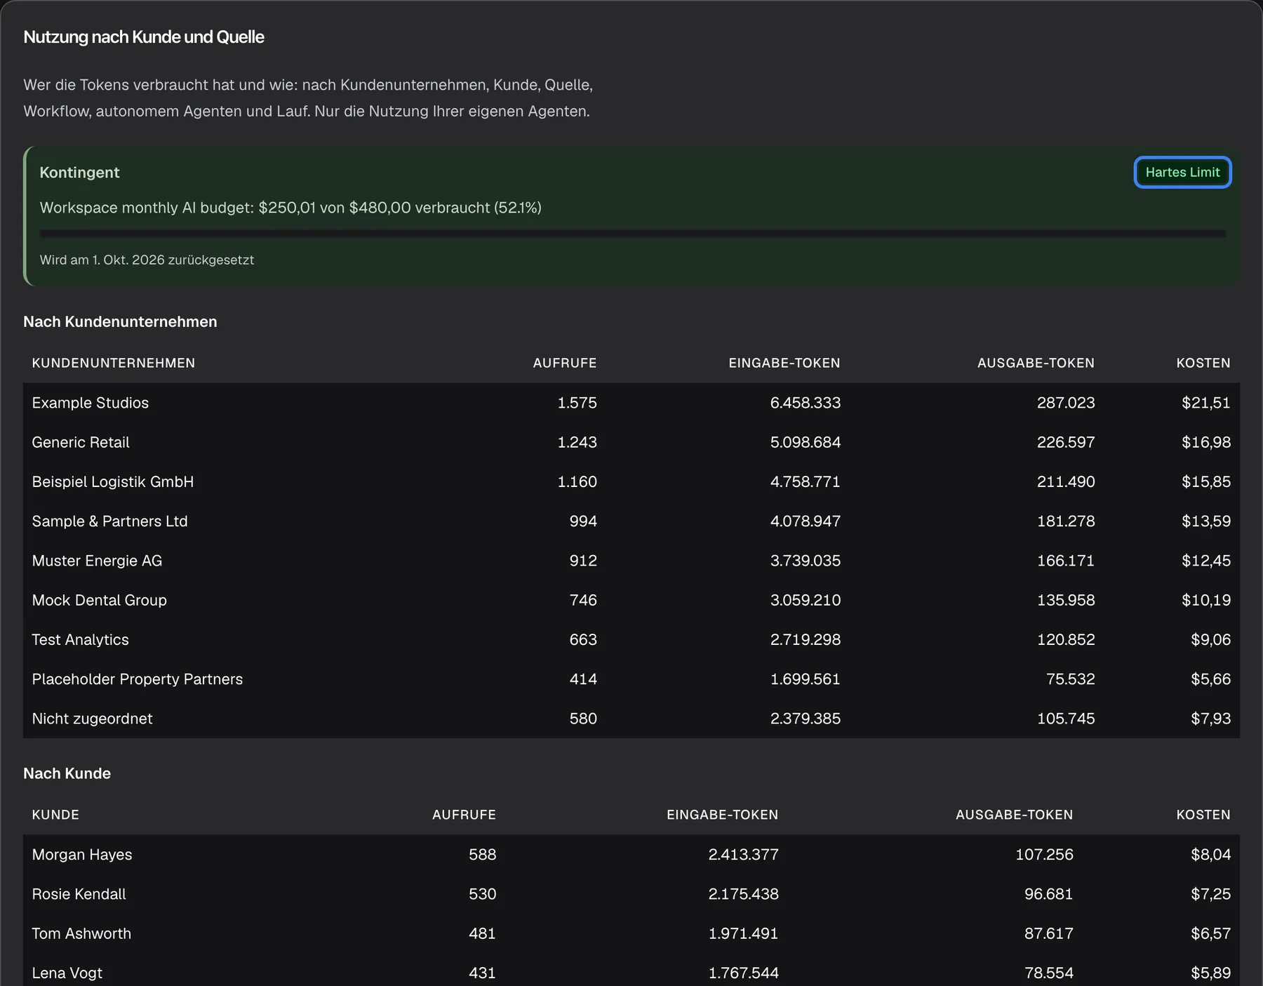Screen dimensions: 1263x986
Task: Select the Nicht zugeordnet row
Action: click(x=631, y=718)
